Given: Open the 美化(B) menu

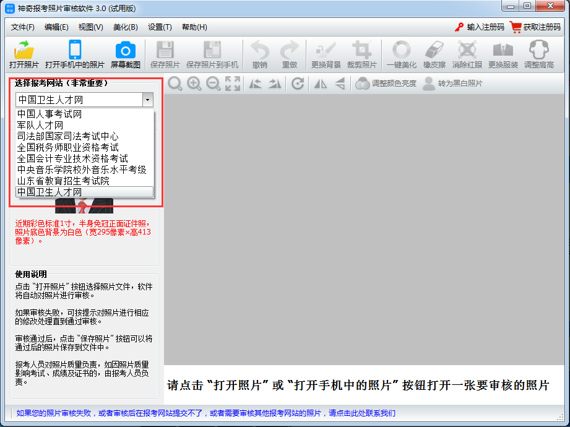Looking at the screenshot, I should 126,27.
